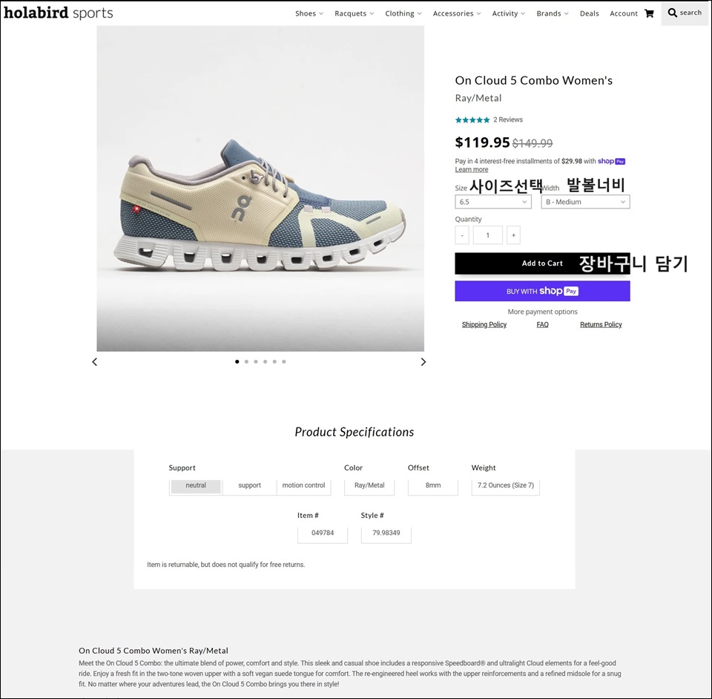Increase quantity with plus button
Screen dimensions: 712x699
(513, 235)
